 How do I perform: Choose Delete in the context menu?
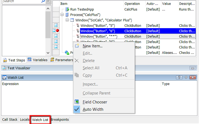104,61
